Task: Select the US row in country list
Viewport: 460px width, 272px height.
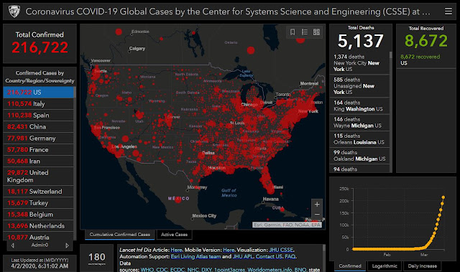Action: [x=38, y=93]
